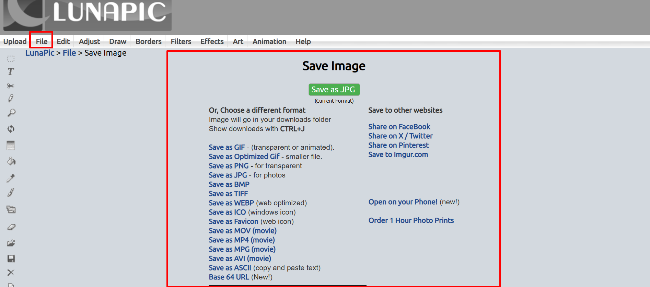Click Save as WEBP link

(232, 203)
